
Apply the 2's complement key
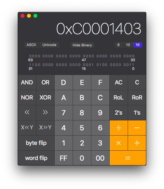coord(119,113)
